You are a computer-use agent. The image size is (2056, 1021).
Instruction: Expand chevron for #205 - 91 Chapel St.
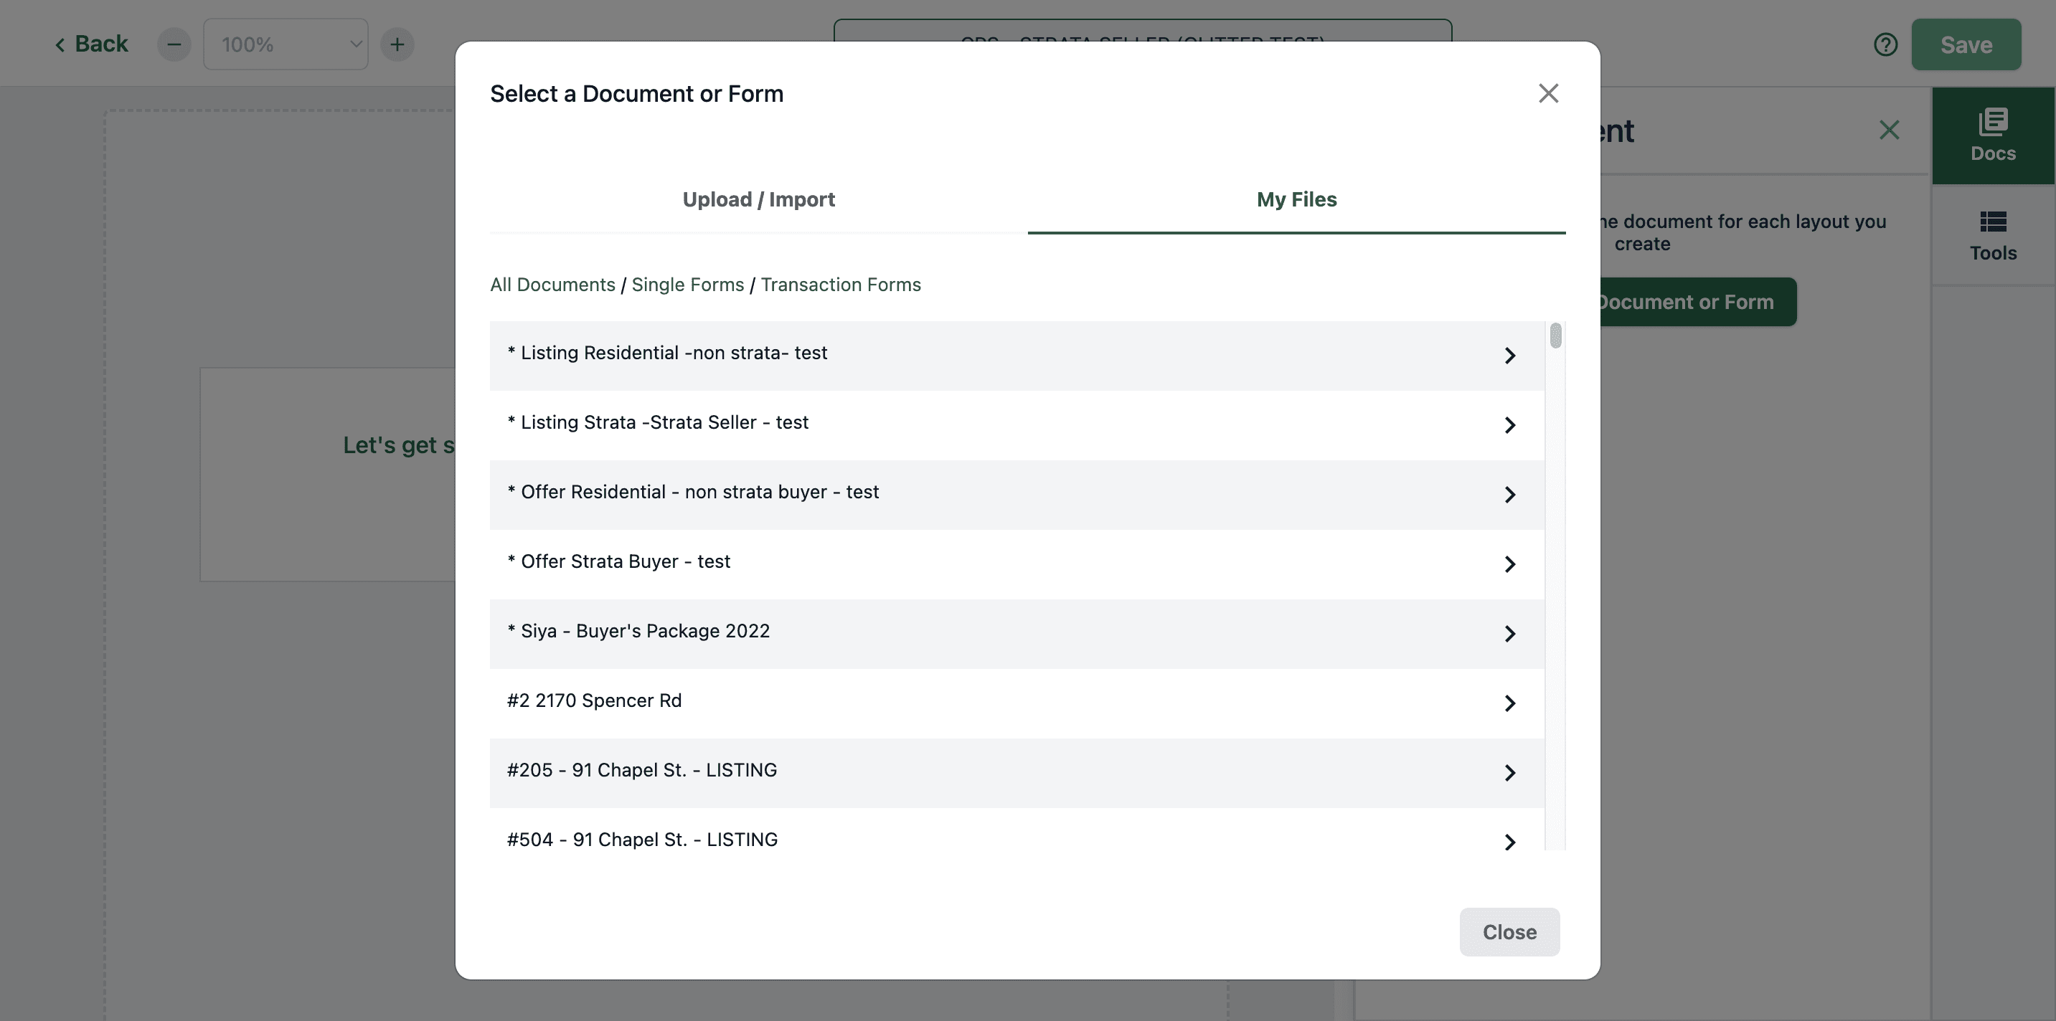[x=1509, y=772]
